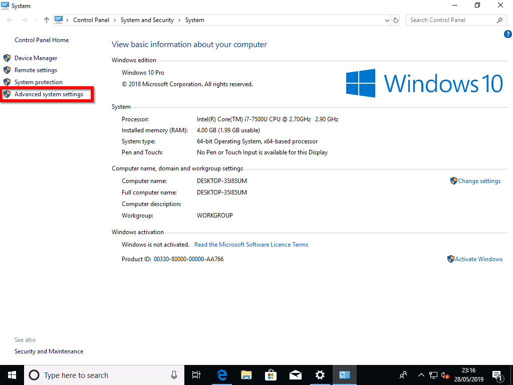
Task: Click the search magnifier icon
Action: [x=499, y=20]
